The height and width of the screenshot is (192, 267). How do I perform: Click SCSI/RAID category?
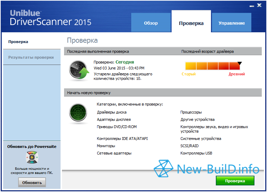pyautogui.click(x=189, y=146)
